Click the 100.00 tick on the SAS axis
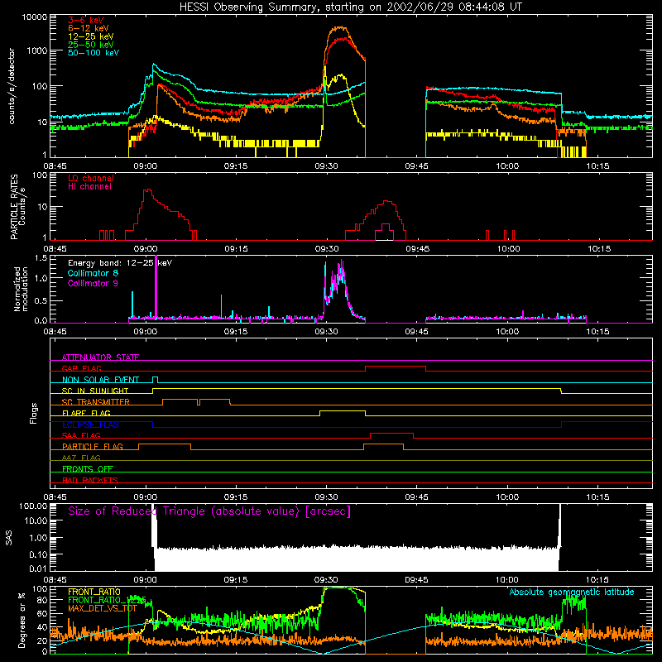 tap(33, 506)
